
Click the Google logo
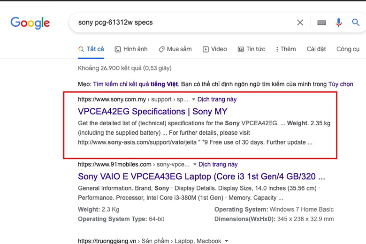click(x=30, y=23)
